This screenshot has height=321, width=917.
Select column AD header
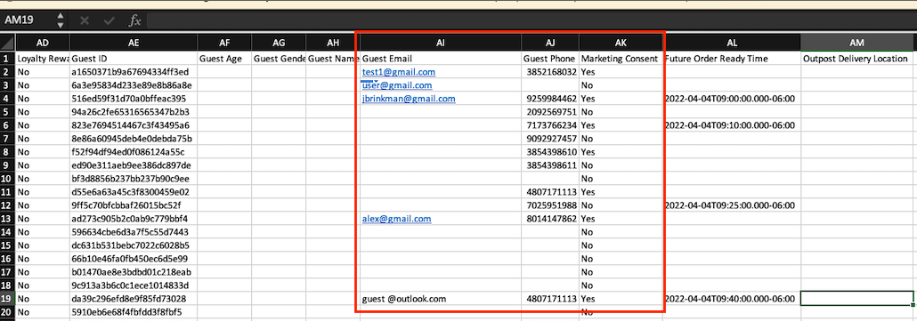point(42,43)
